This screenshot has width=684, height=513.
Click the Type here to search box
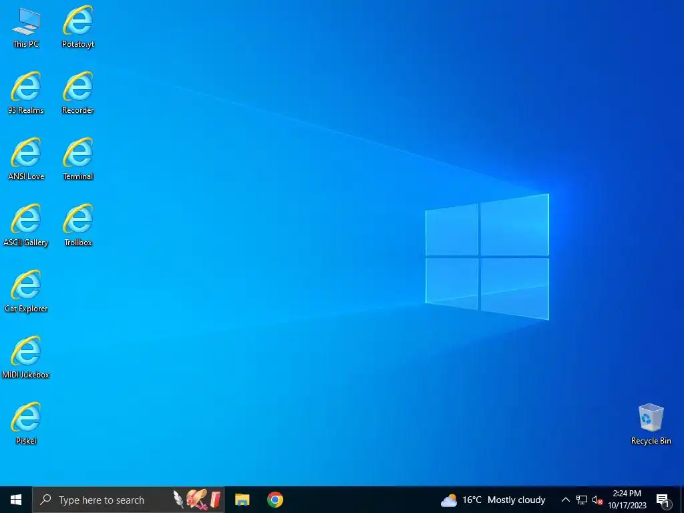coord(128,500)
